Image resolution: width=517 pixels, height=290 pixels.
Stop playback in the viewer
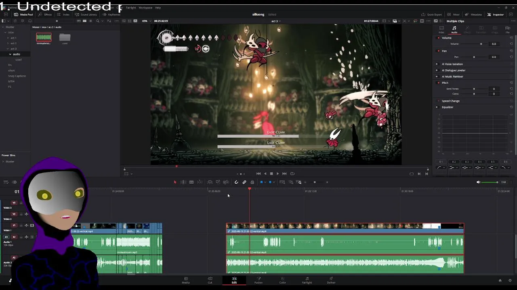271,174
